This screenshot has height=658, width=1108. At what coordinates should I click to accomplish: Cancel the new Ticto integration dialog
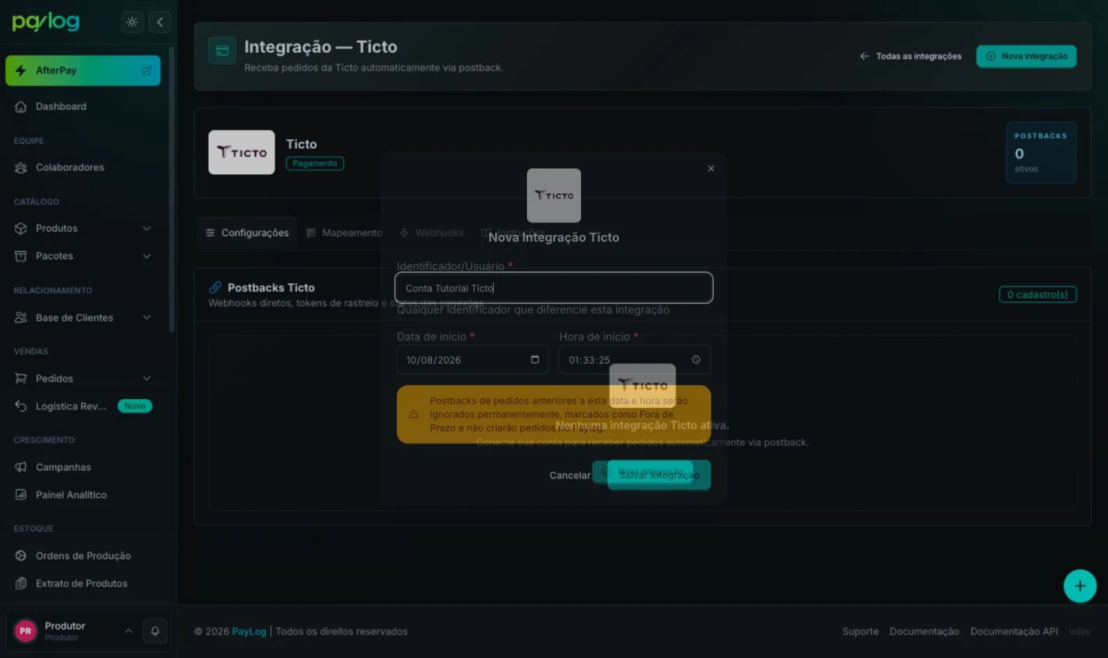point(570,475)
